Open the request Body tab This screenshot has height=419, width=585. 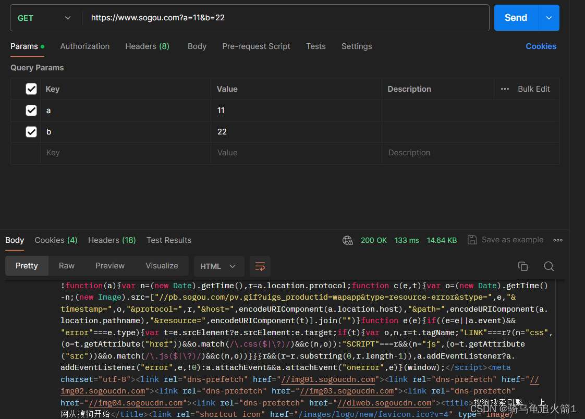(x=197, y=46)
